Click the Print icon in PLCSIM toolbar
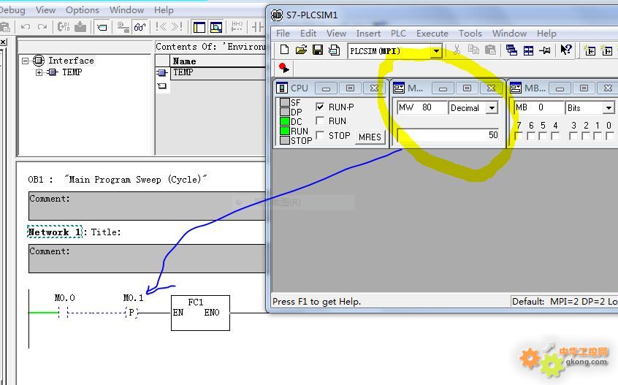Screen dimensions: 618x385 click(x=335, y=50)
